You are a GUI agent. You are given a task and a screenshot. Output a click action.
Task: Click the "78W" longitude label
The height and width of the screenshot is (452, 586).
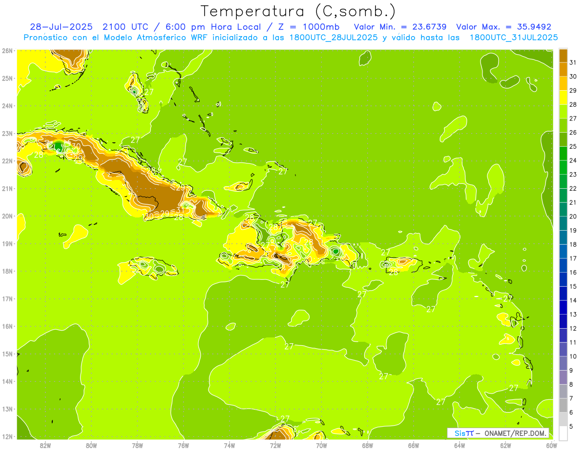coord(137,445)
